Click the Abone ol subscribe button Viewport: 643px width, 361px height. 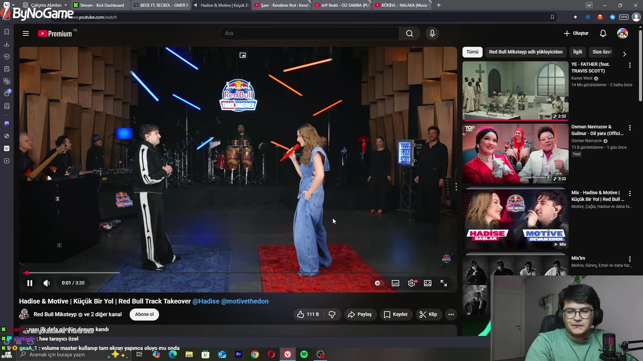[x=144, y=314]
